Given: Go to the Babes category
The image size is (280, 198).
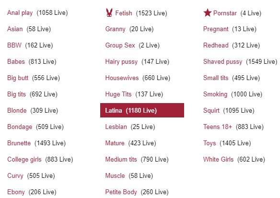Looking at the screenshot, I should (16, 61).
